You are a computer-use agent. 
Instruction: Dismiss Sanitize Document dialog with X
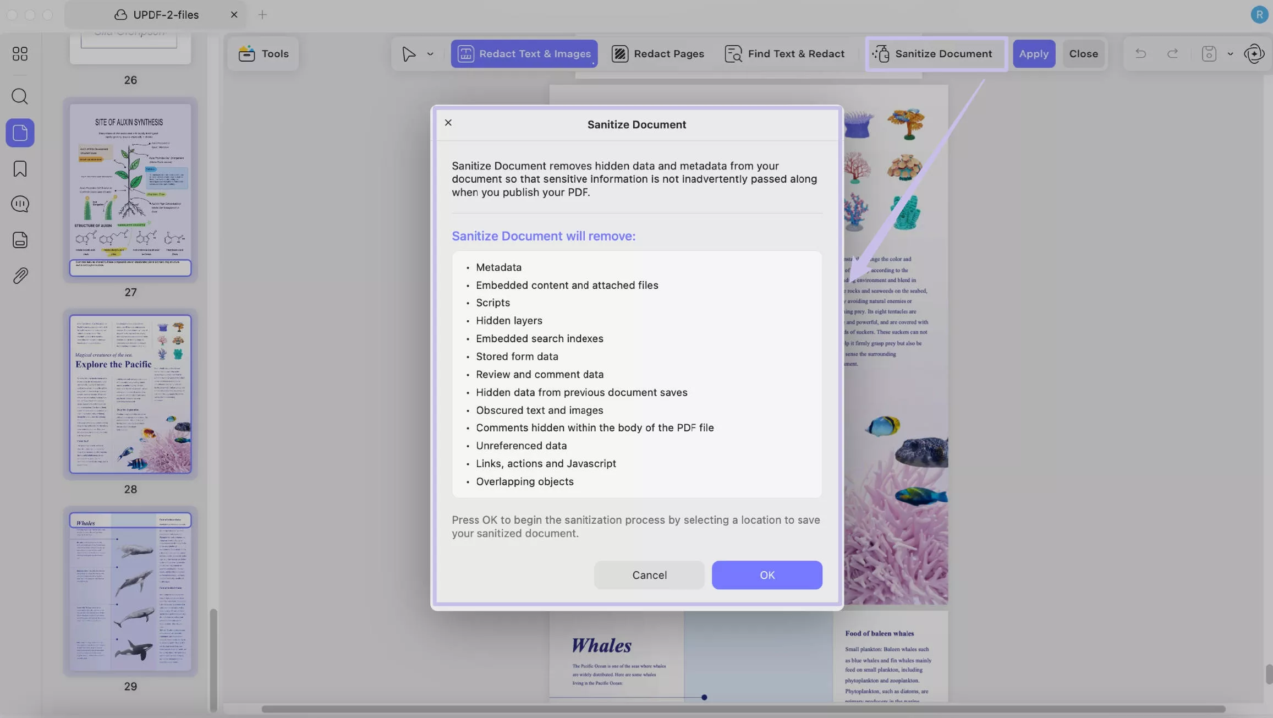448,123
